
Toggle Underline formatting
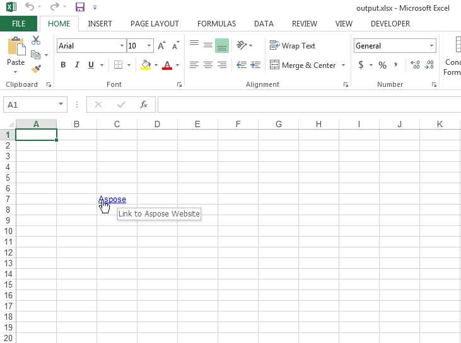pos(91,65)
